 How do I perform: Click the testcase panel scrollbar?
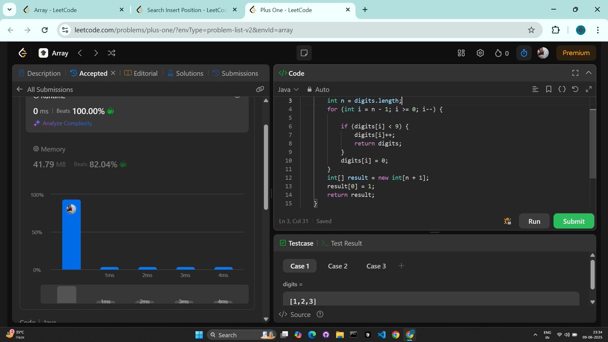[593, 274]
